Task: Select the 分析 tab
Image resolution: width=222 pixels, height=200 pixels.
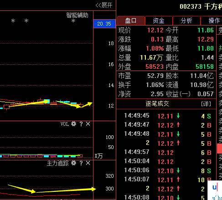Action: pos(186,21)
